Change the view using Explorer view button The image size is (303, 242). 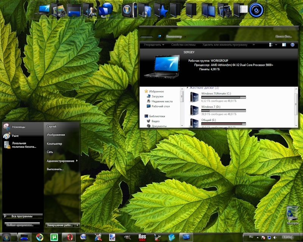271,45
